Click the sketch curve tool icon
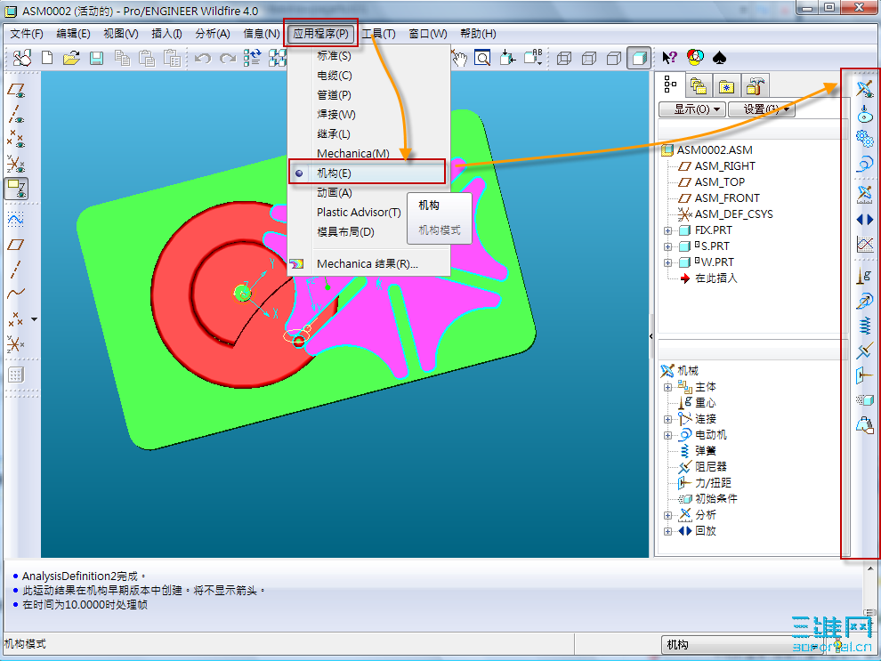 pos(16,219)
